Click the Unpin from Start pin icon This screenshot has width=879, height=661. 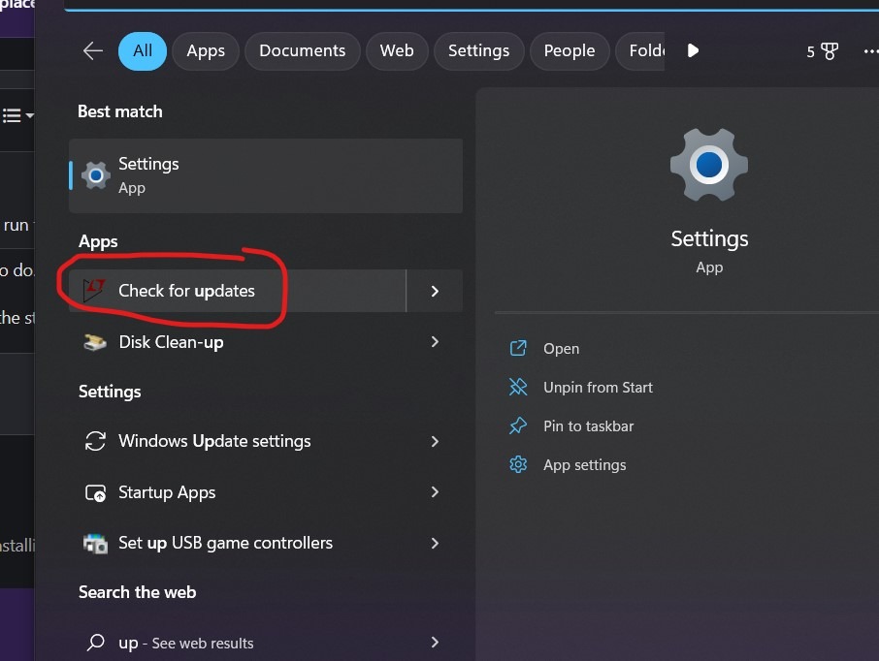click(518, 387)
